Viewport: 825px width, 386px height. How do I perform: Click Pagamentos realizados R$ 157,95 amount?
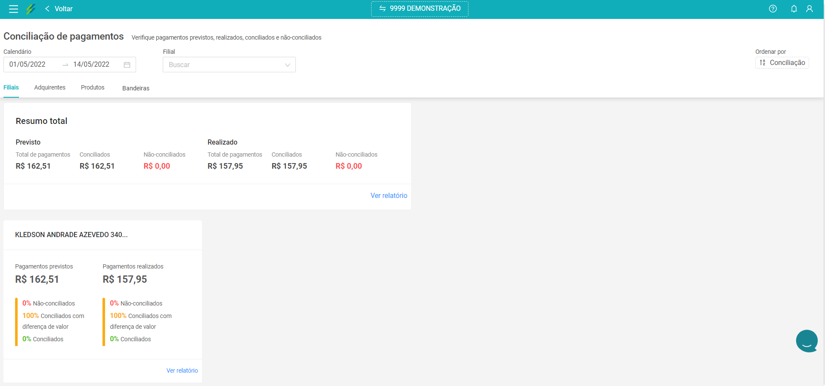point(125,279)
